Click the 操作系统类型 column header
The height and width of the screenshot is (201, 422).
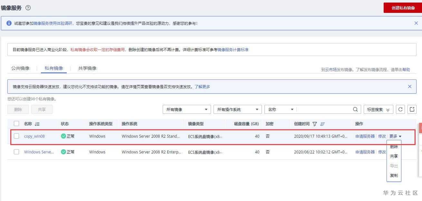point(101,124)
